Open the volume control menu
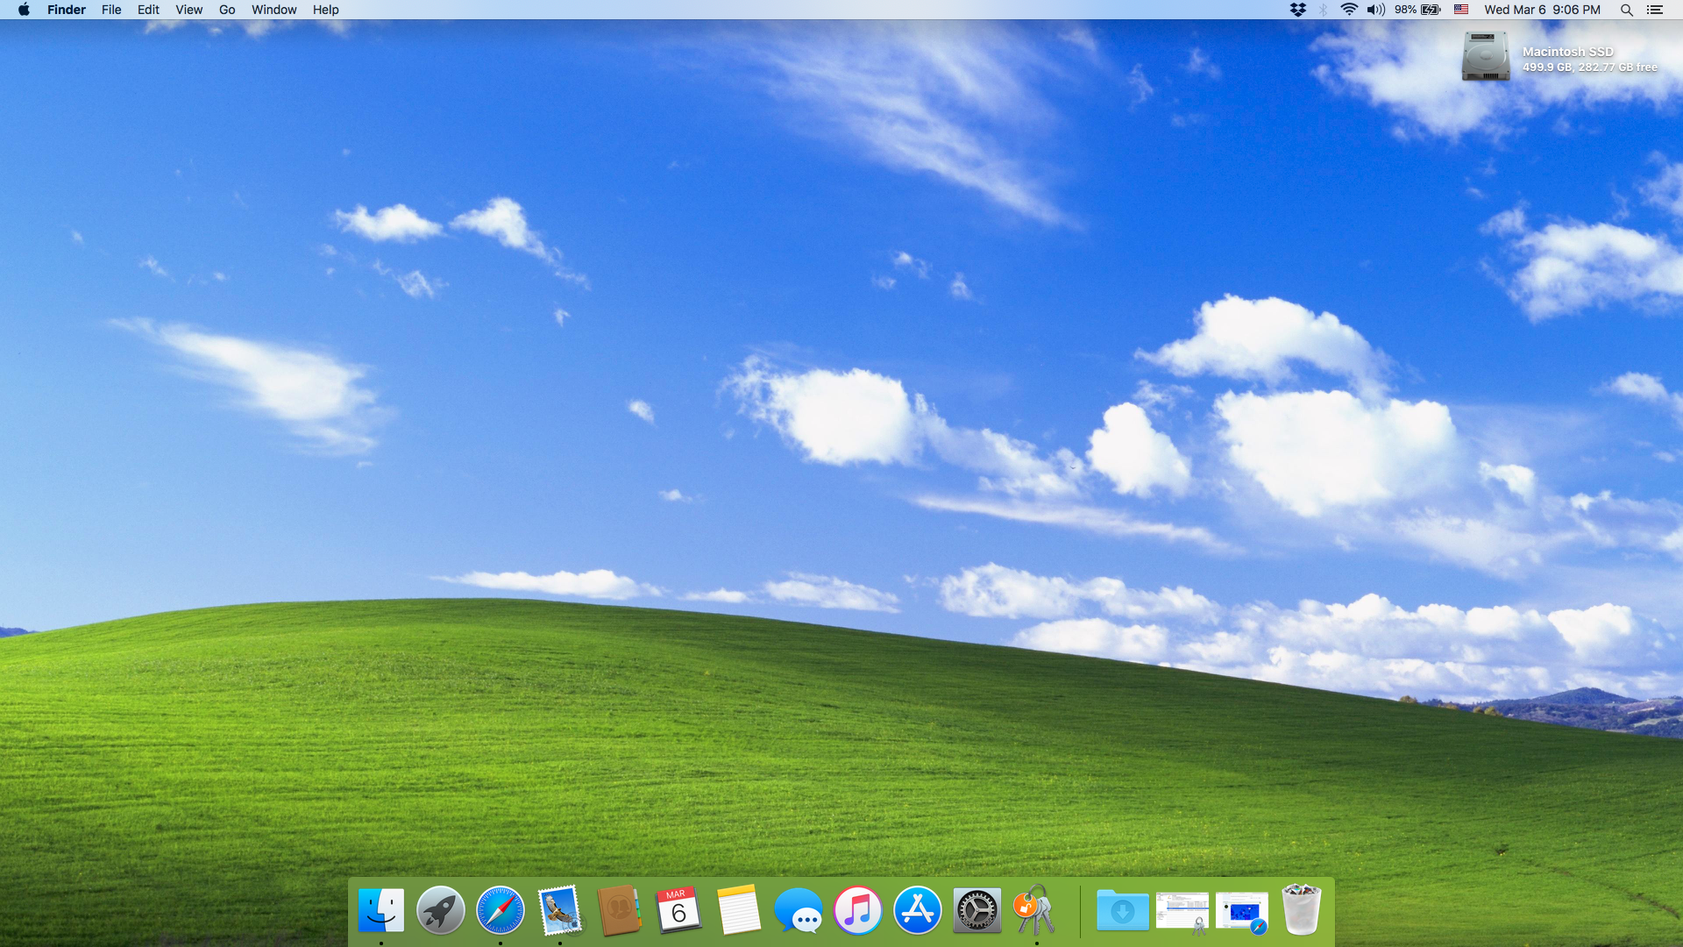This screenshot has width=1683, height=947. pyautogui.click(x=1375, y=10)
